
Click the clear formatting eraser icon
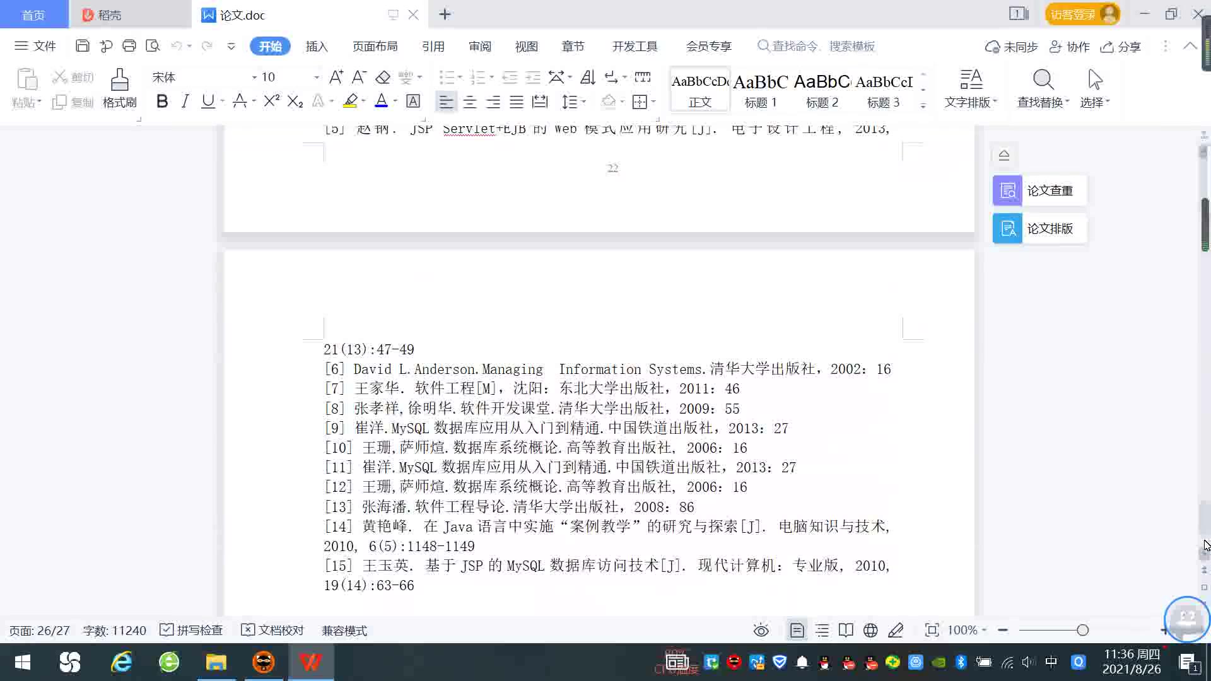click(383, 78)
